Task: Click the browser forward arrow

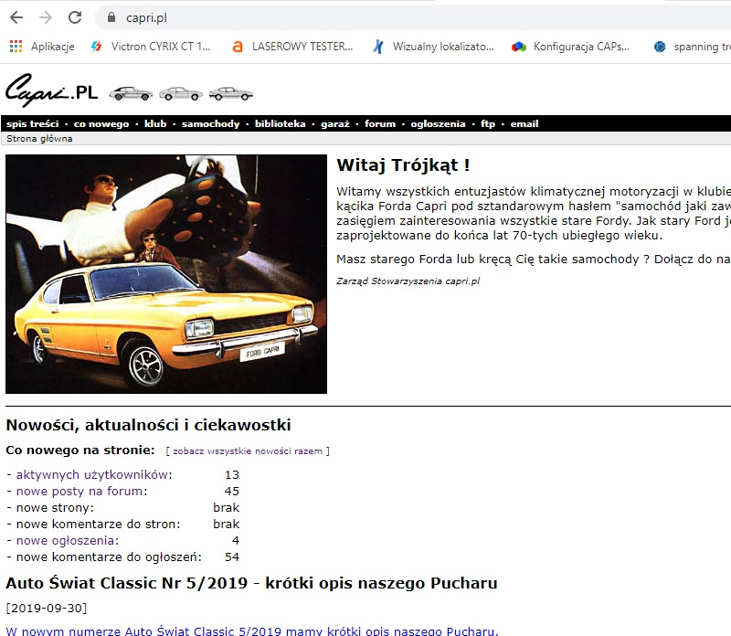Action: click(x=46, y=17)
